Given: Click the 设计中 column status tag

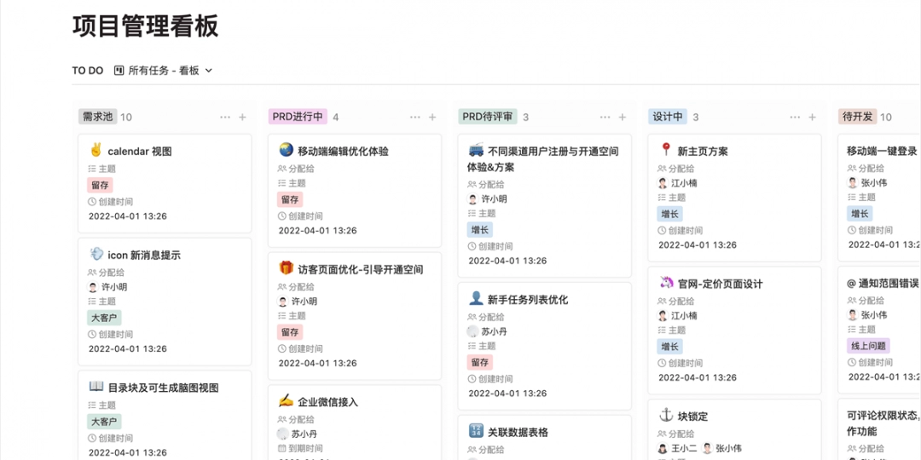Looking at the screenshot, I should [668, 117].
